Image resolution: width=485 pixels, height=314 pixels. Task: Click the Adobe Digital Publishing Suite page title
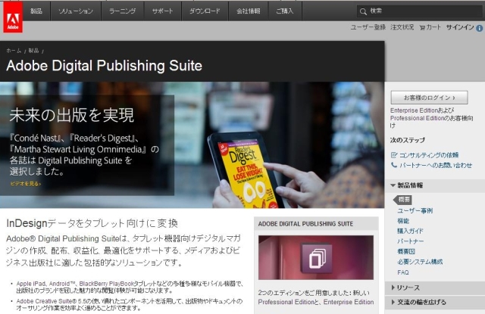105,66
